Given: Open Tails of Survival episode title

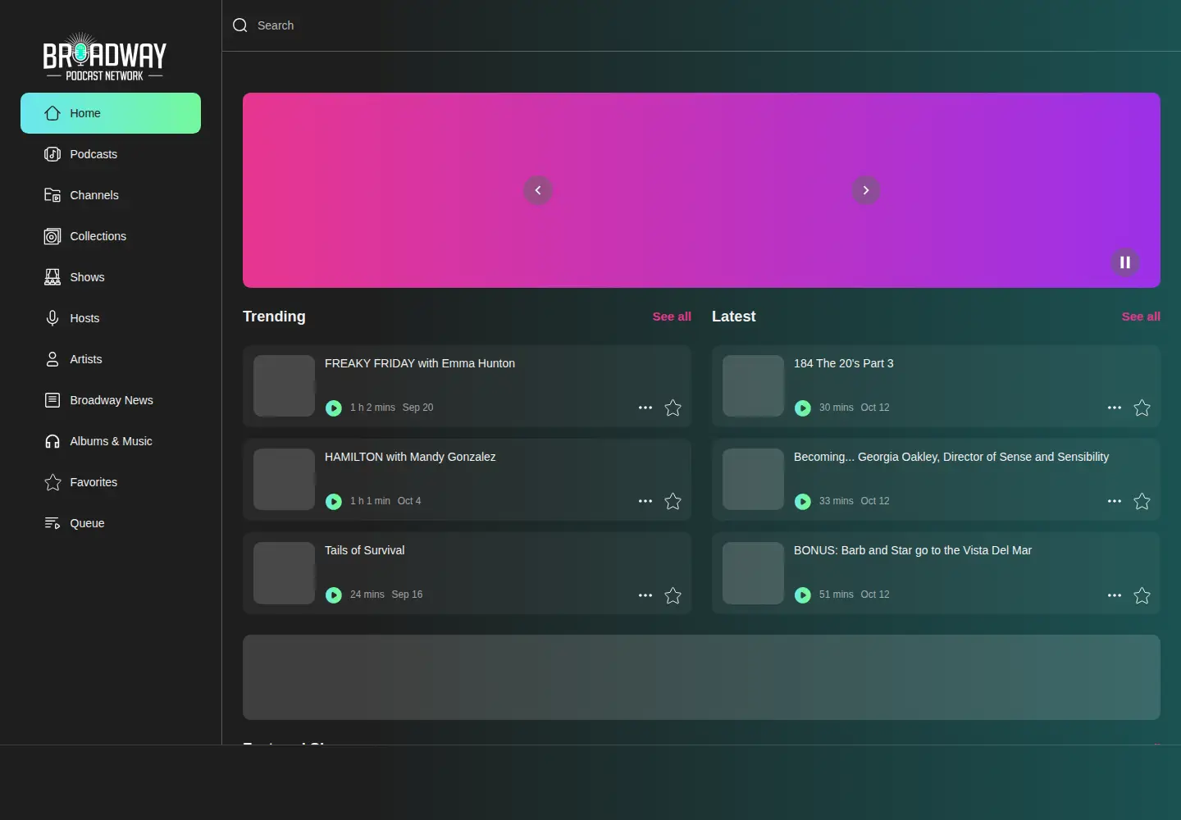Looking at the screenshot, I should click(x=365, y=550).
